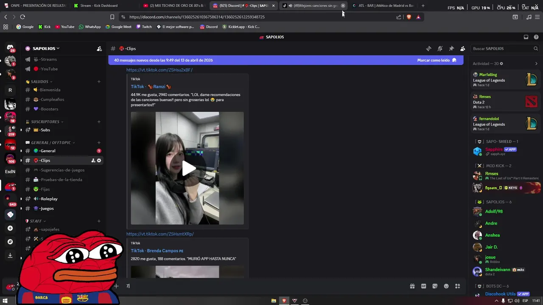Toggle the member list icon
Screen dimensions: 543x305
463,49
